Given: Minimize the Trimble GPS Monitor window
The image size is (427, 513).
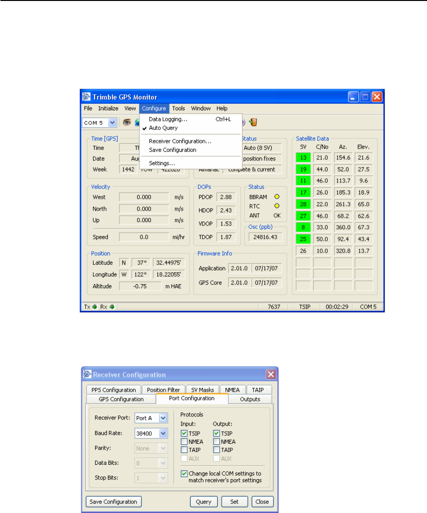Looking at the screenshot, I should (353, 97).
